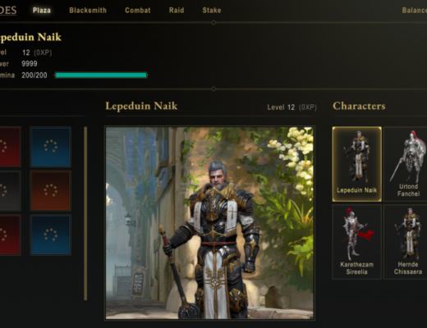This screenshot has width=427, height=328.
Task: Go to the Raid tab
Action: tap(177, 11)
